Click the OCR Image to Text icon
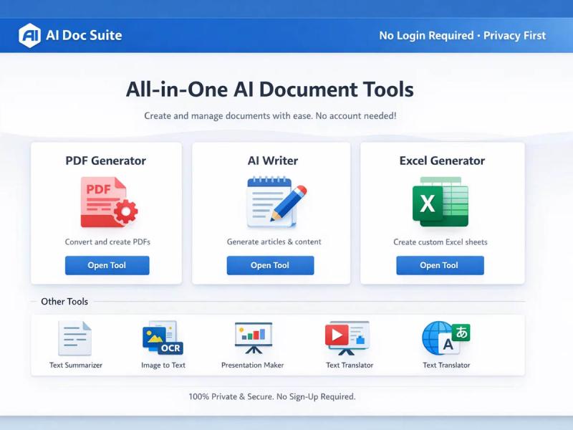 [x=163, y=338]
